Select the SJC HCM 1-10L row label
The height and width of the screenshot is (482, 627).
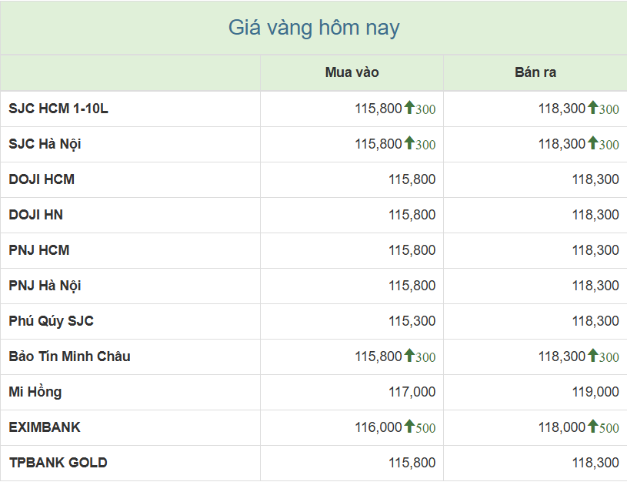[58, 109]
